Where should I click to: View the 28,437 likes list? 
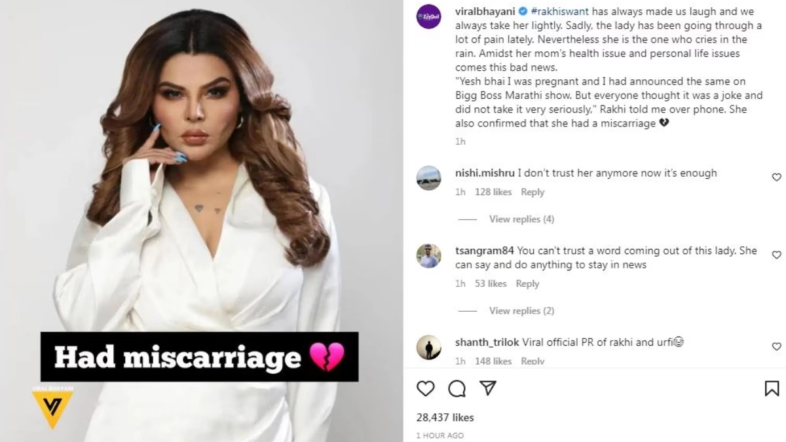(x=445, y=418)
